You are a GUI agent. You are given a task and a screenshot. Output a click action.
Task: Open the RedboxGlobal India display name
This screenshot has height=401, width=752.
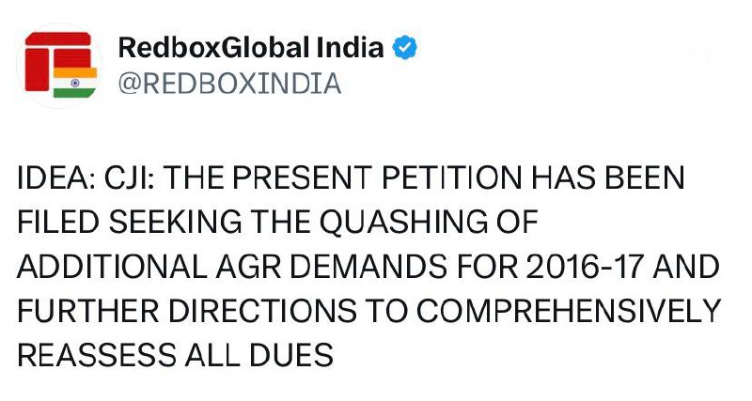tap(252, 48)
